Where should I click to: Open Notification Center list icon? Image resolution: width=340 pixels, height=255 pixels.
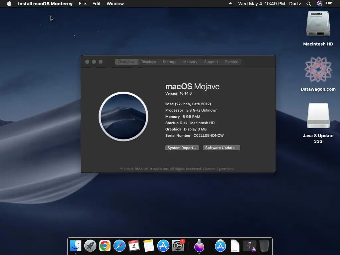pos(329,4)
